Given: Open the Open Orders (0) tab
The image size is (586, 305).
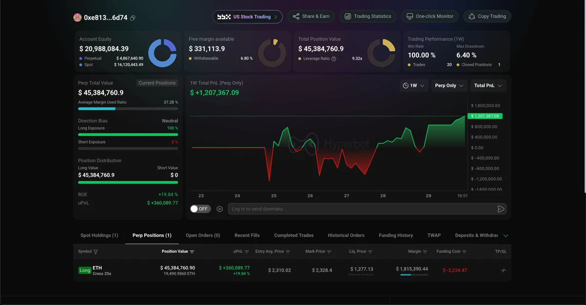Looking at the screenshot, I should (203, 235).
